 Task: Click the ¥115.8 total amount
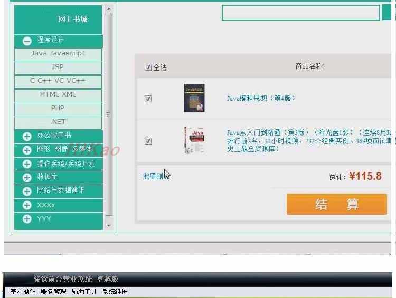point(365,176)
